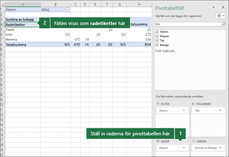
Task: Click the search magnifier icon in field pane
Action: pos(223,24)
